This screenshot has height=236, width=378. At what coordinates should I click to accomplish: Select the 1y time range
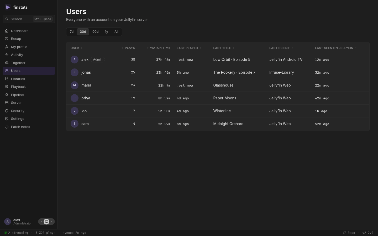tap(107, 32)
